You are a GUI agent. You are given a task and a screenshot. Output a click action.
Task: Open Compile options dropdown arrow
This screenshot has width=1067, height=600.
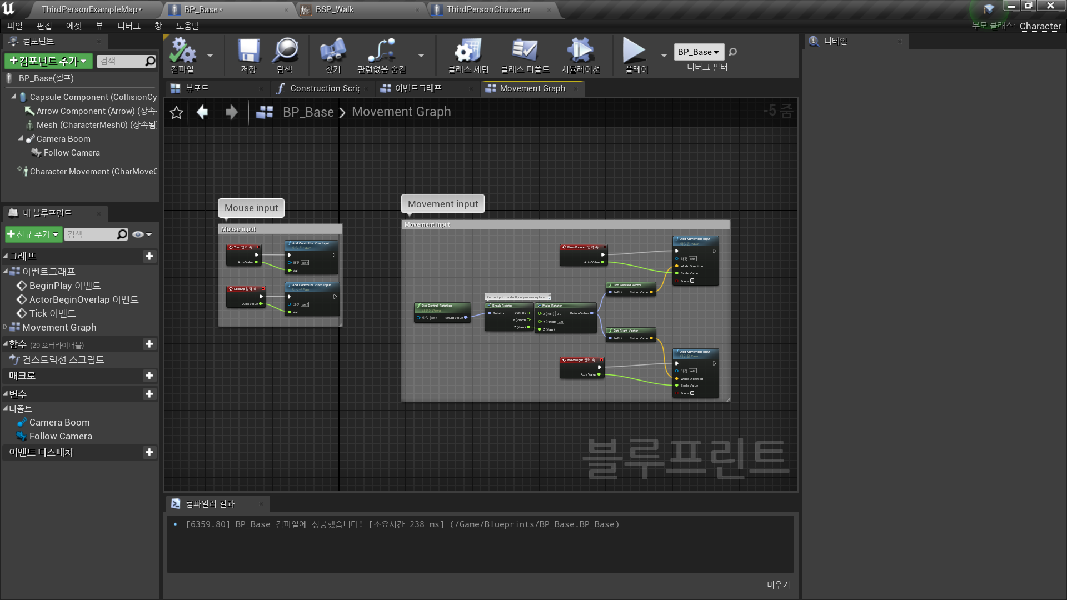click(210, 56)
